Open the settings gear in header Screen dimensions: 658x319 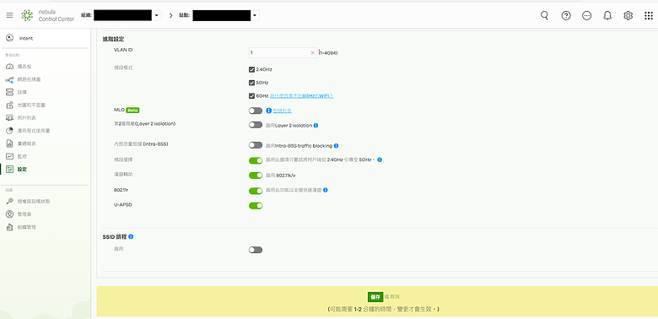click(628, 15)
